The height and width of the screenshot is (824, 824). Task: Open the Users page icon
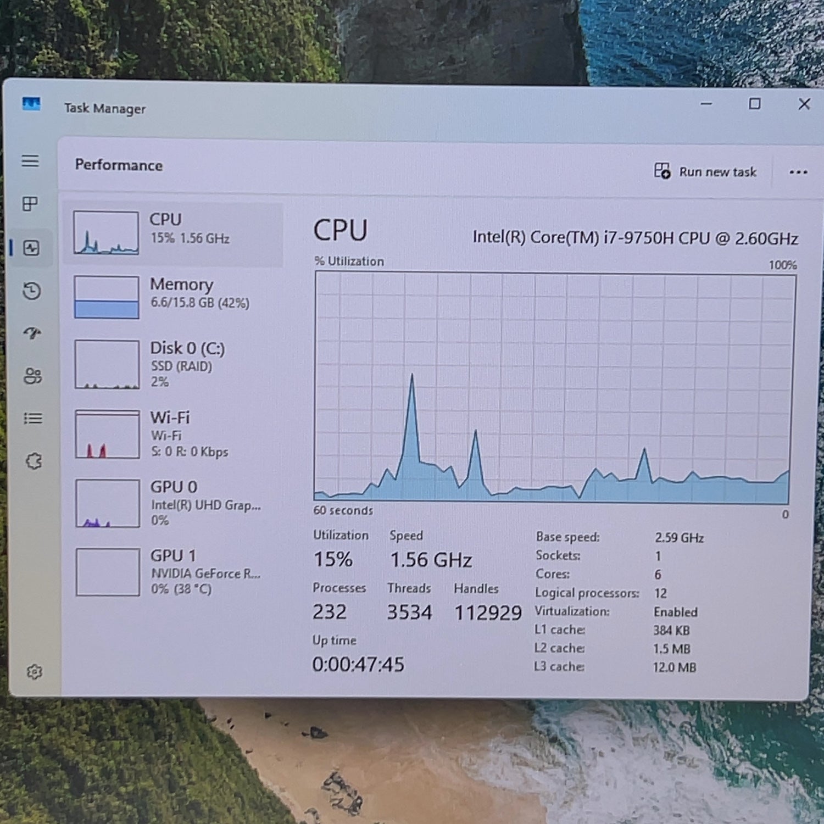coord(33,376)
